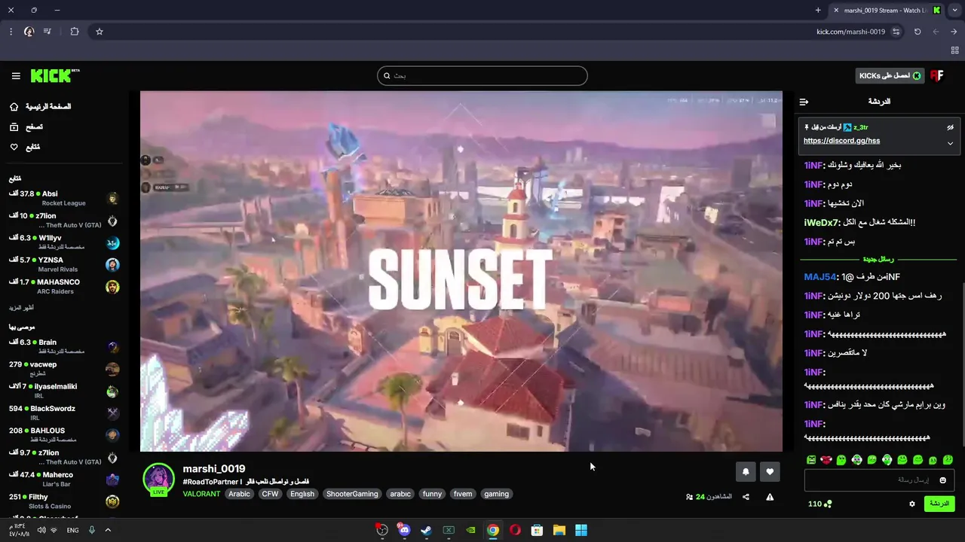
Task: Focus the Kick search field
Action: click(x=482, y=75)
